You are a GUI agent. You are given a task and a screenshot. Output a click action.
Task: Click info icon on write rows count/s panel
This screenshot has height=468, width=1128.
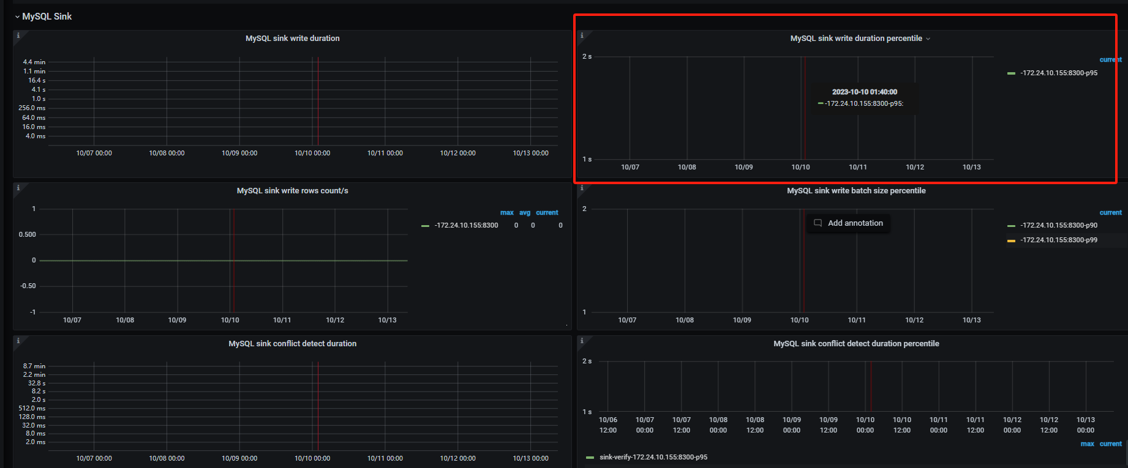coord(18,188)
